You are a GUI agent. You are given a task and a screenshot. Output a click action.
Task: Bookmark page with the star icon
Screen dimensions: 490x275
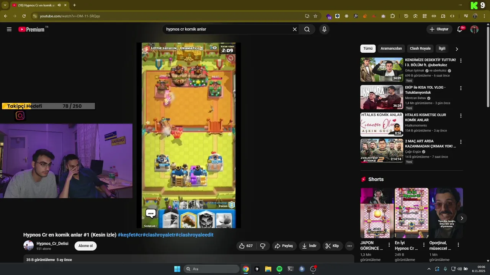(x=315, y=16)
